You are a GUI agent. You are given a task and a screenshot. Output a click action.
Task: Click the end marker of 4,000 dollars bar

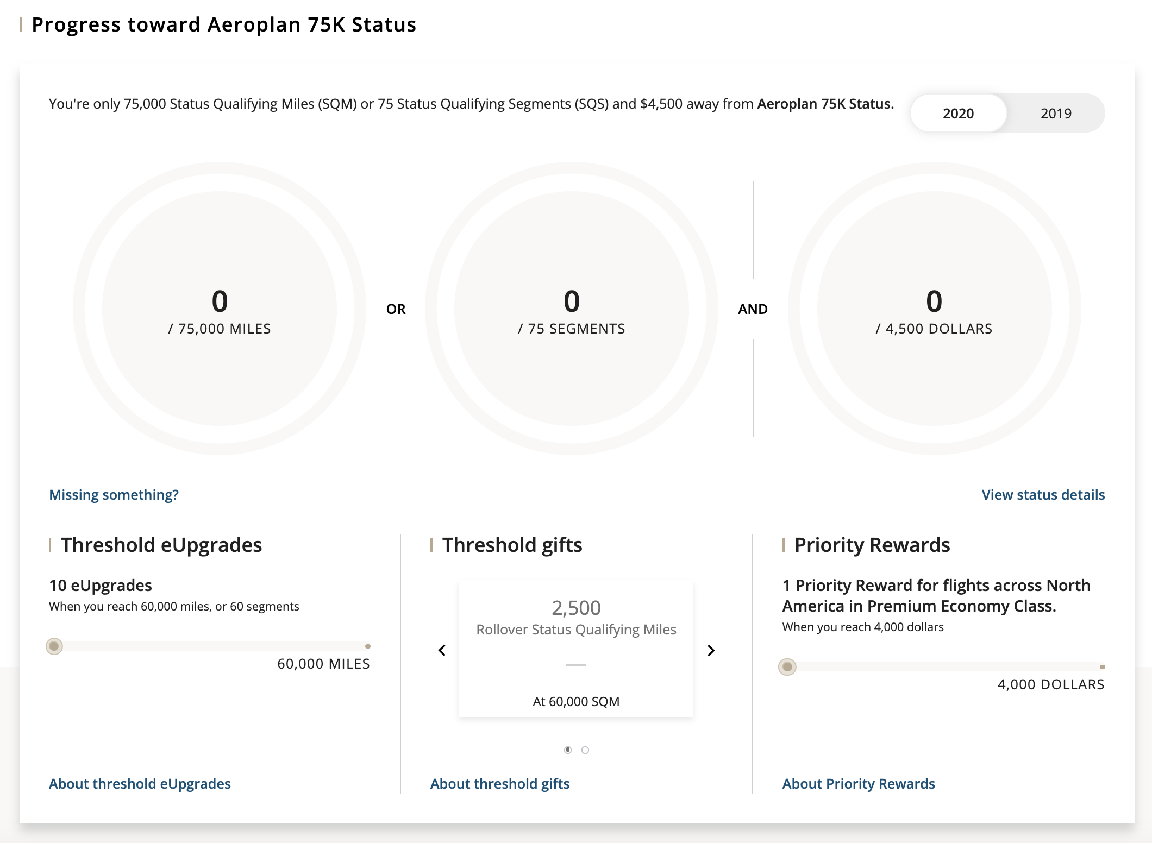(1102, 667)
